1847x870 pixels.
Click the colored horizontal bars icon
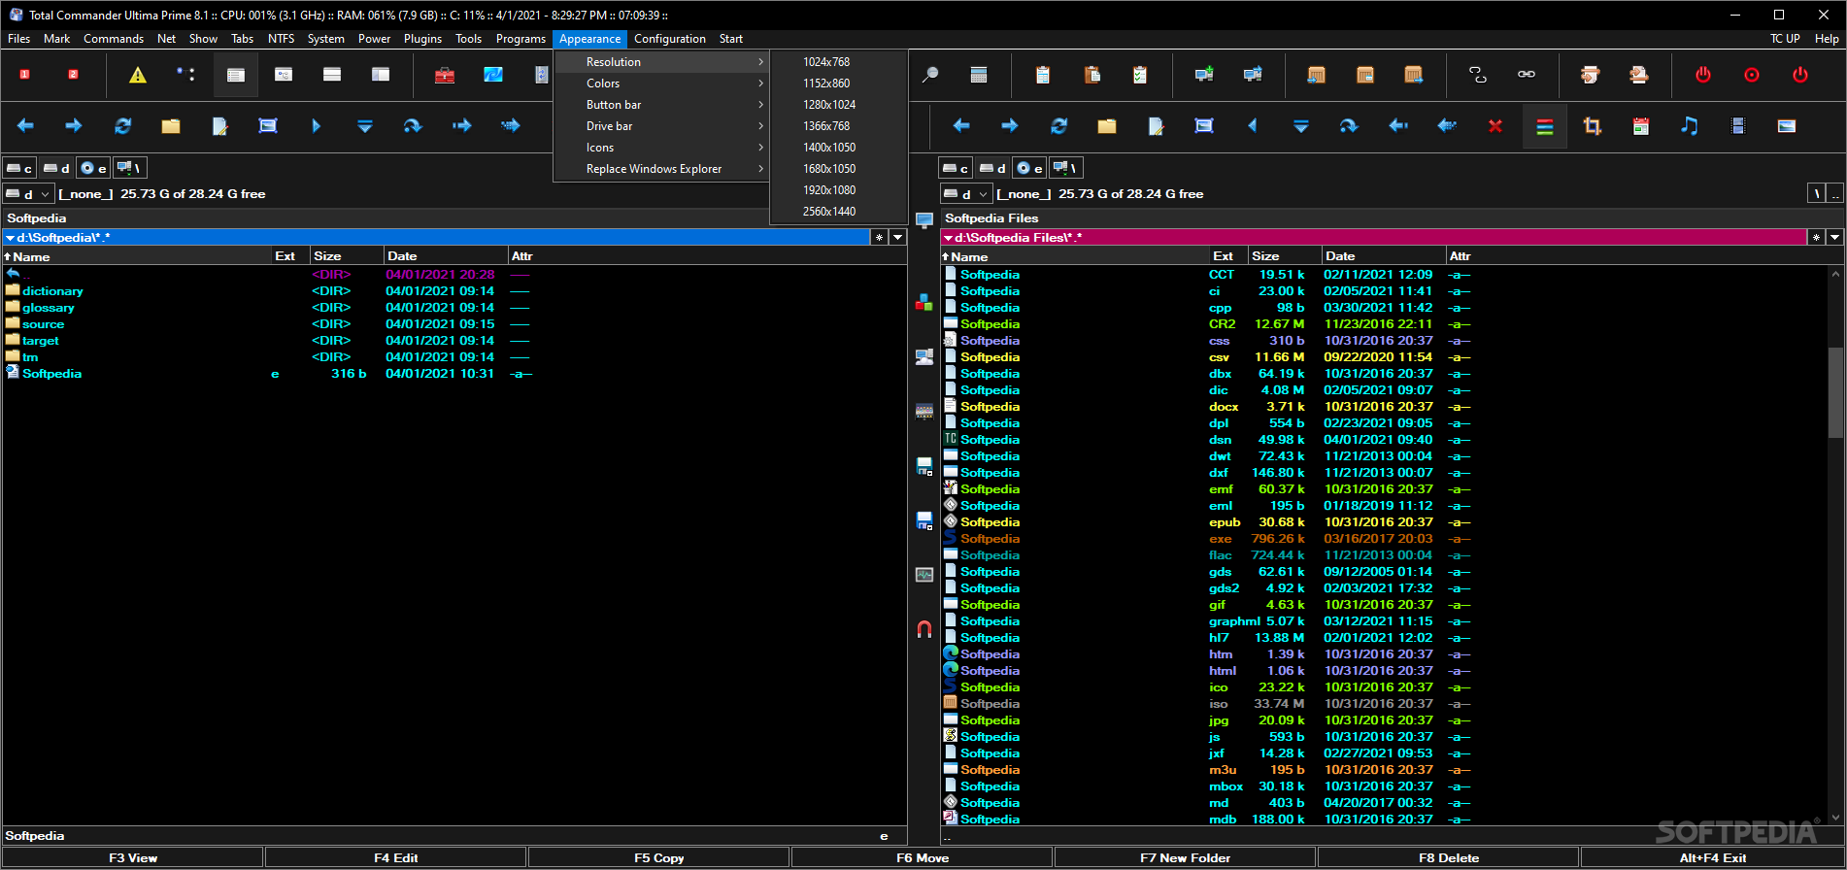tap(1544, 126)
